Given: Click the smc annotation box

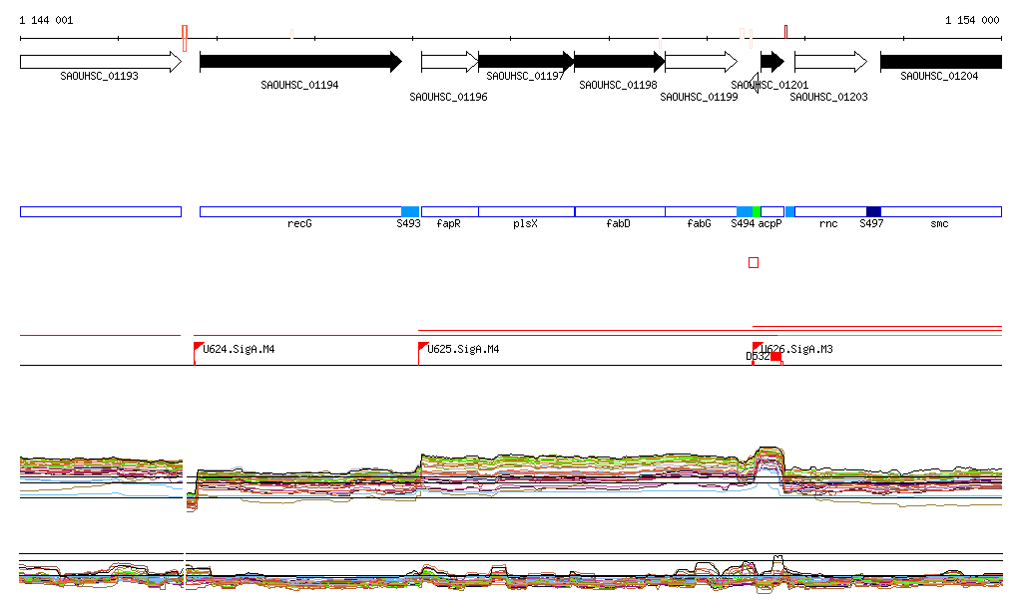Looking at the screenshot, I should click(941, 211).
